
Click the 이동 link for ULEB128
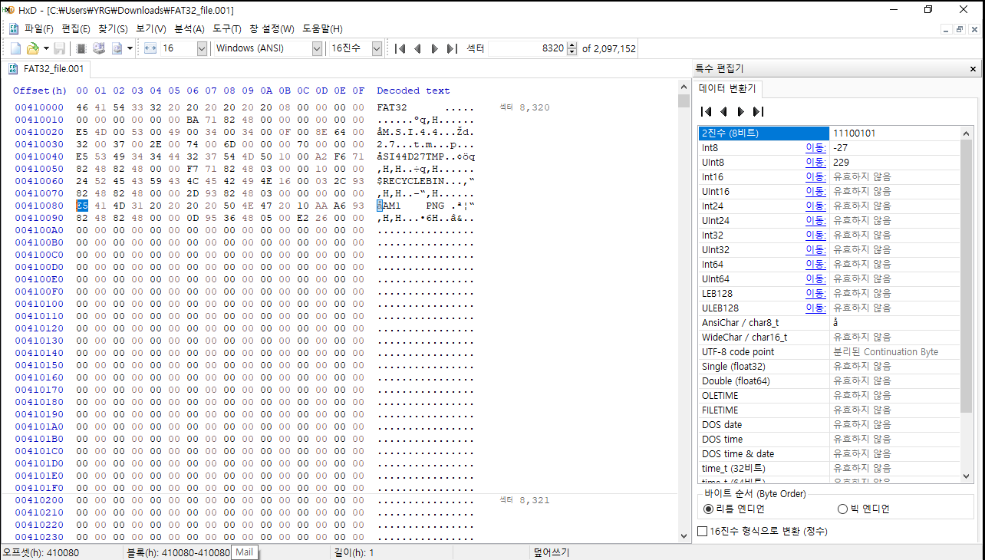coord(815,308)
